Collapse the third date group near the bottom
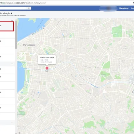Screen dimensions: 134x134 coord(12,123)
